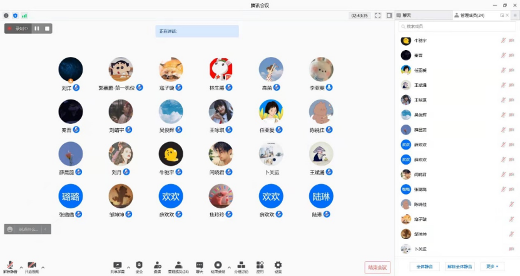Open 应用 apps in the bottom toolbar

point(260,265)
